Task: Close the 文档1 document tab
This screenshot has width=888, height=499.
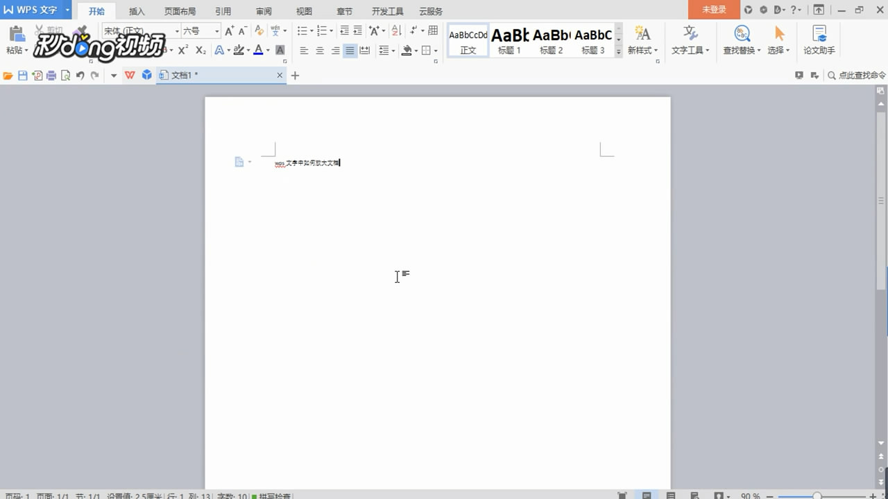Action: pyautogui.click(x=280, y=76)
